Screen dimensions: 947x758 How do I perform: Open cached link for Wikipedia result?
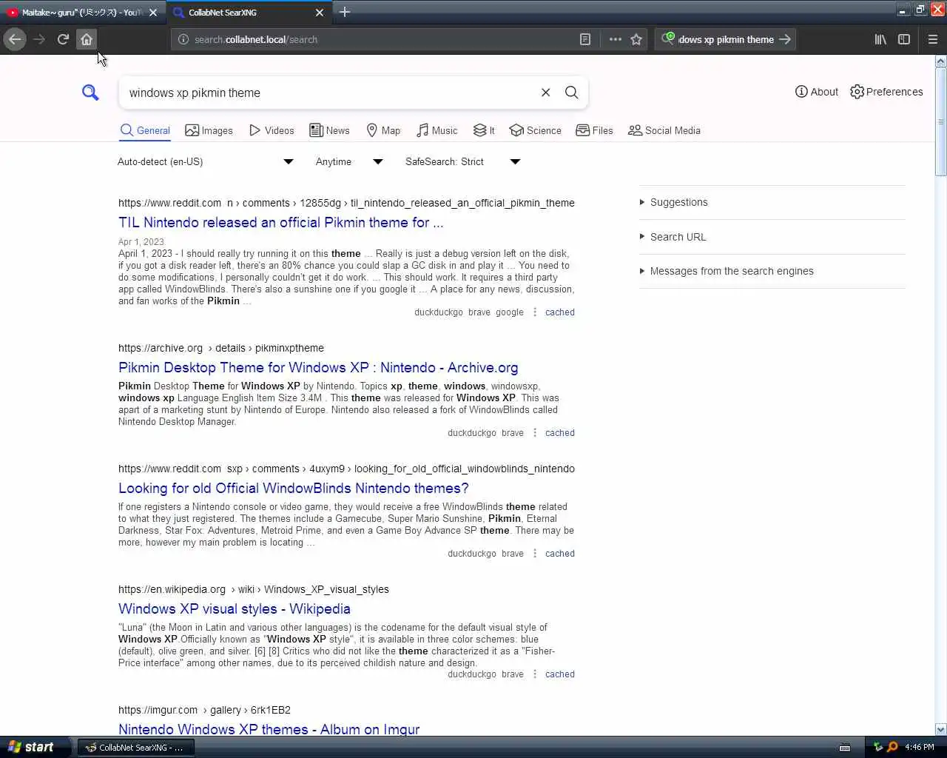560,674
